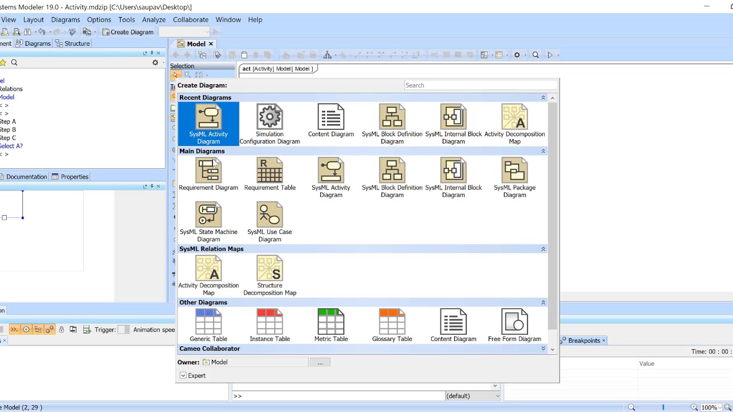Toggle the simulation tree view button
The image size is (733, 412).
(x=38, y=330)
